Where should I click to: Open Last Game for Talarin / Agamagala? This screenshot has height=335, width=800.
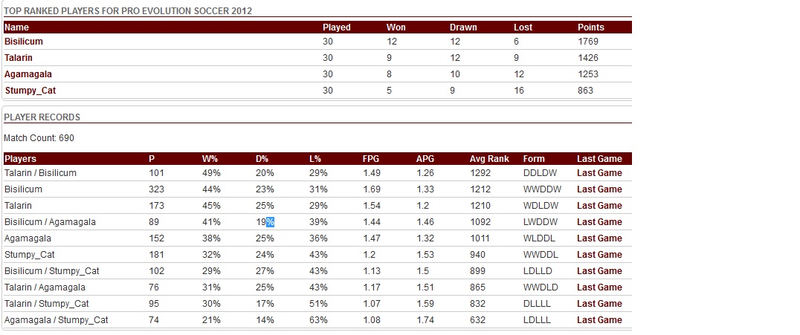pos(599,287)
